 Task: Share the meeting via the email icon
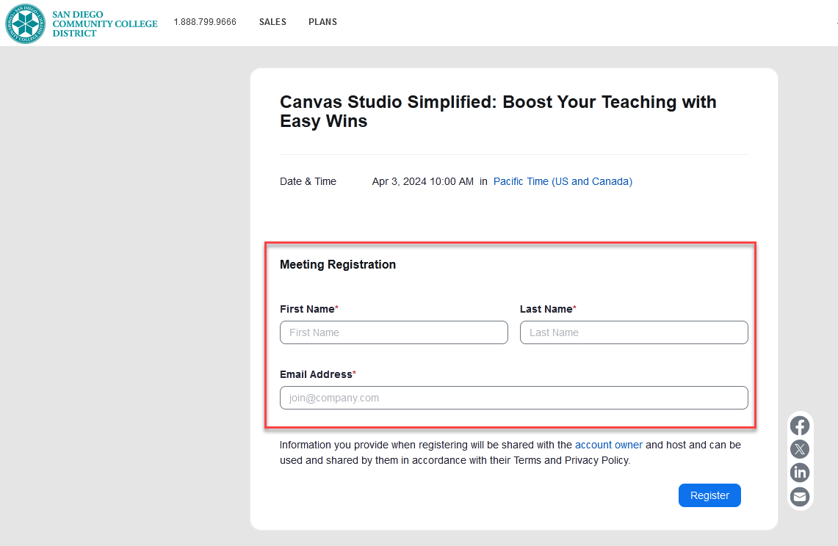[x=799, y=497]
